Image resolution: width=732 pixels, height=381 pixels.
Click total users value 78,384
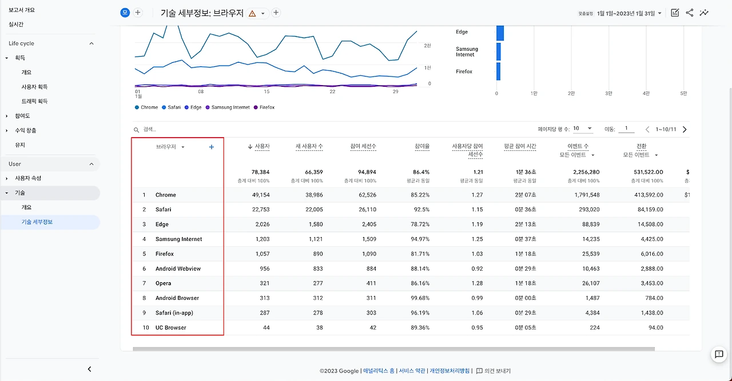260,172
